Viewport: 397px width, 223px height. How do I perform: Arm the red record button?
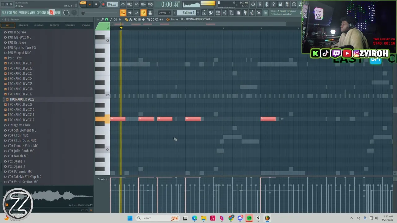tap(103, 4)
